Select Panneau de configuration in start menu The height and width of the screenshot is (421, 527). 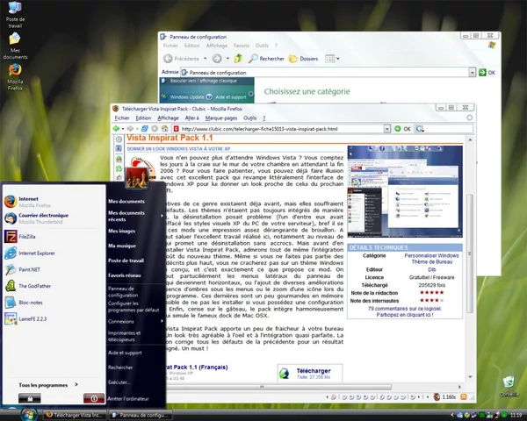(123, 292)
